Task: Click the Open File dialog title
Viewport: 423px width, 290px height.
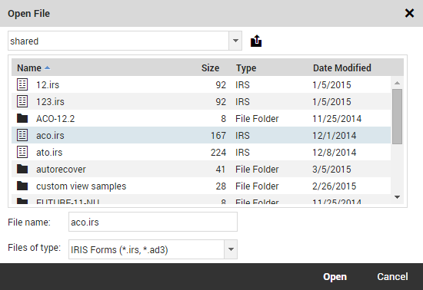Action: click(x=29, y=14)
